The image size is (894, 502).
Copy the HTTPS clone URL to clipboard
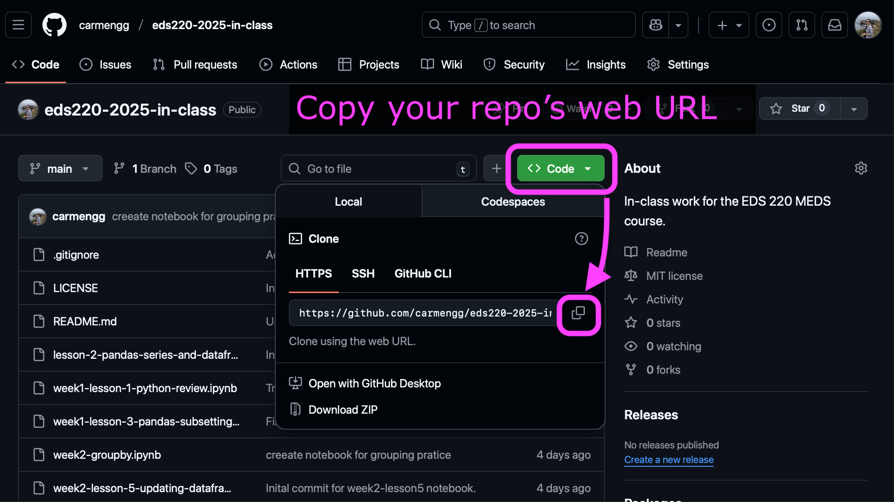coord(578,313)
